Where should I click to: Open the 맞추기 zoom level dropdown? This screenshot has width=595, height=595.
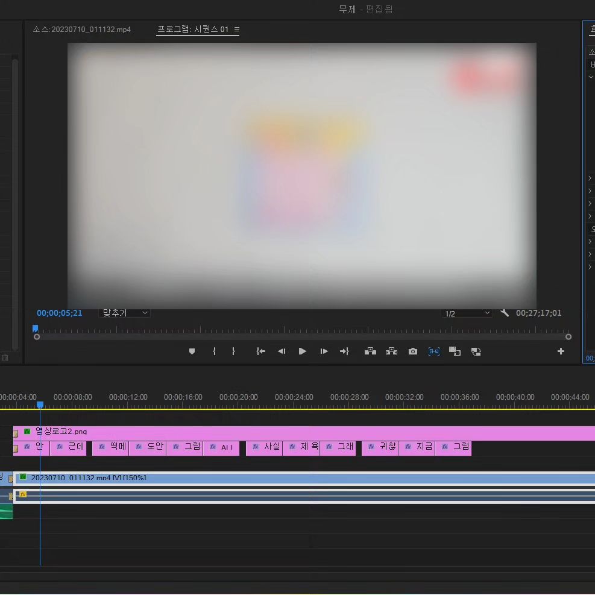124,313
